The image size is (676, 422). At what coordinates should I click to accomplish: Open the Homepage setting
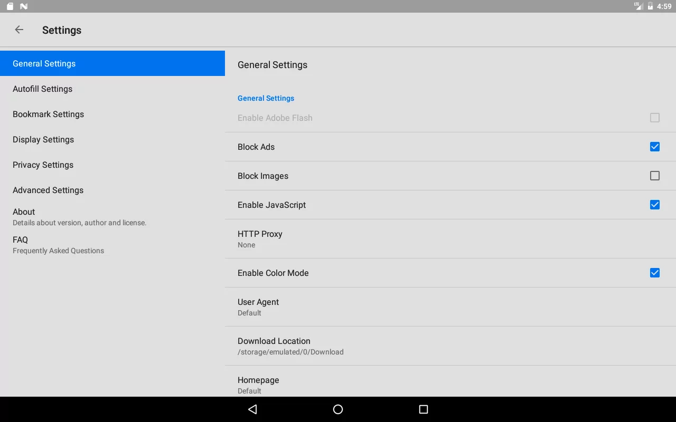(x=450, y=381)
